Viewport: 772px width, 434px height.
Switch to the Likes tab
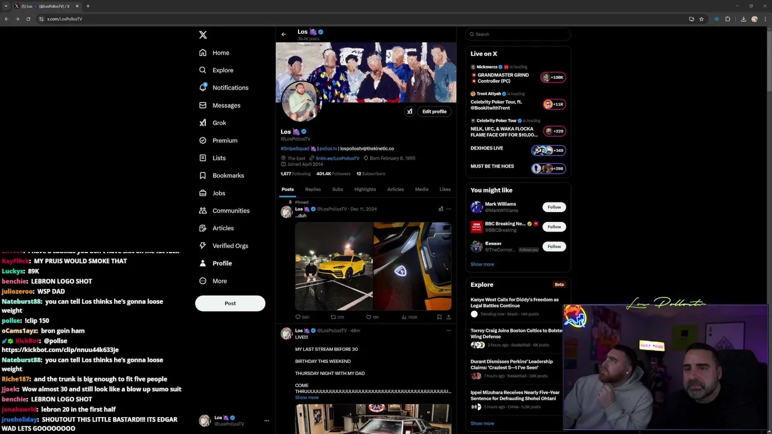tap(445, 189)
